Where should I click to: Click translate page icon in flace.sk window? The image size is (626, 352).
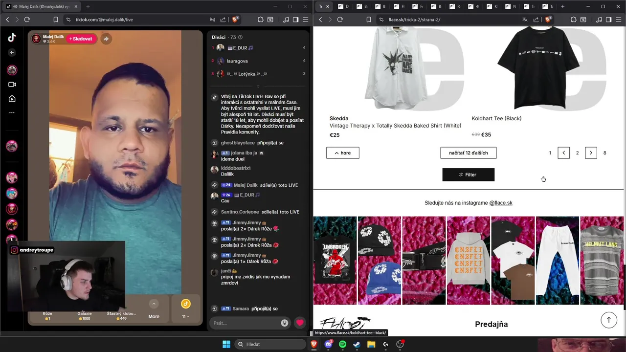click(x=525, y=20)
